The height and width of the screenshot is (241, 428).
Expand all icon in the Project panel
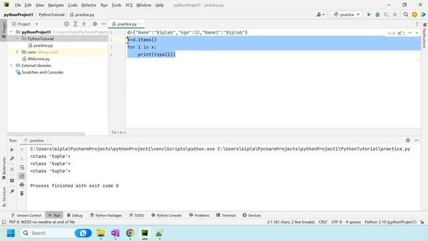coord(75,24)
